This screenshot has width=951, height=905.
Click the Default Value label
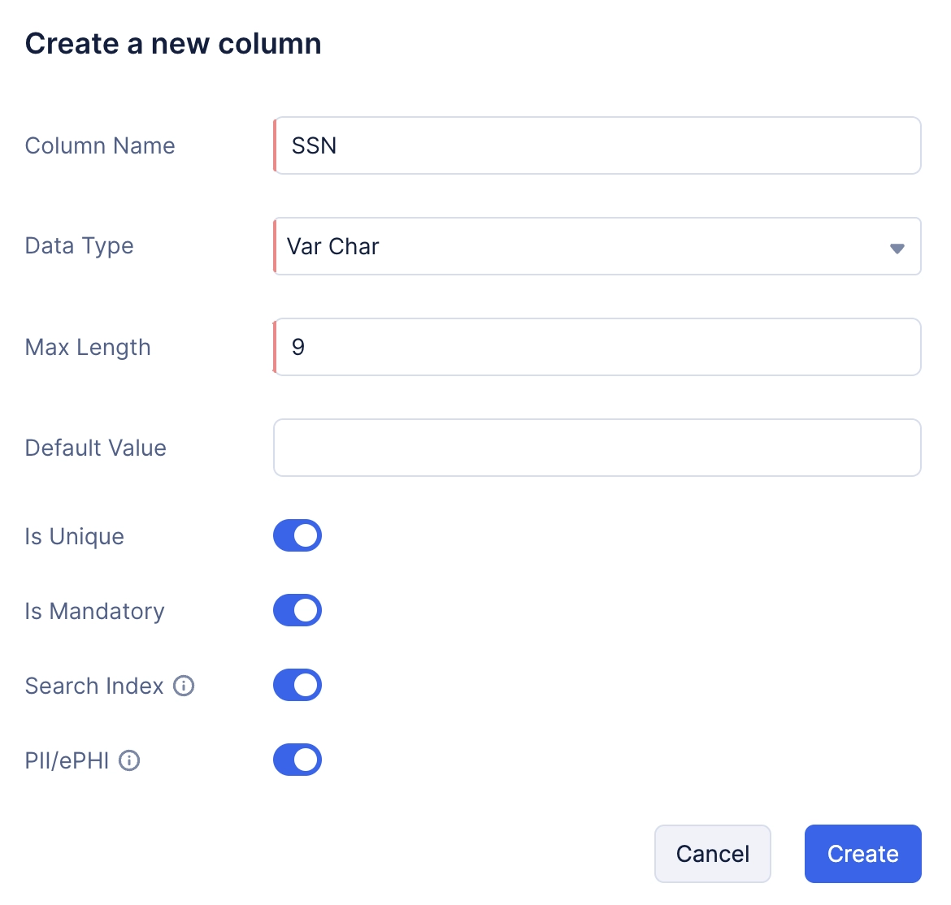click(96, 448)
